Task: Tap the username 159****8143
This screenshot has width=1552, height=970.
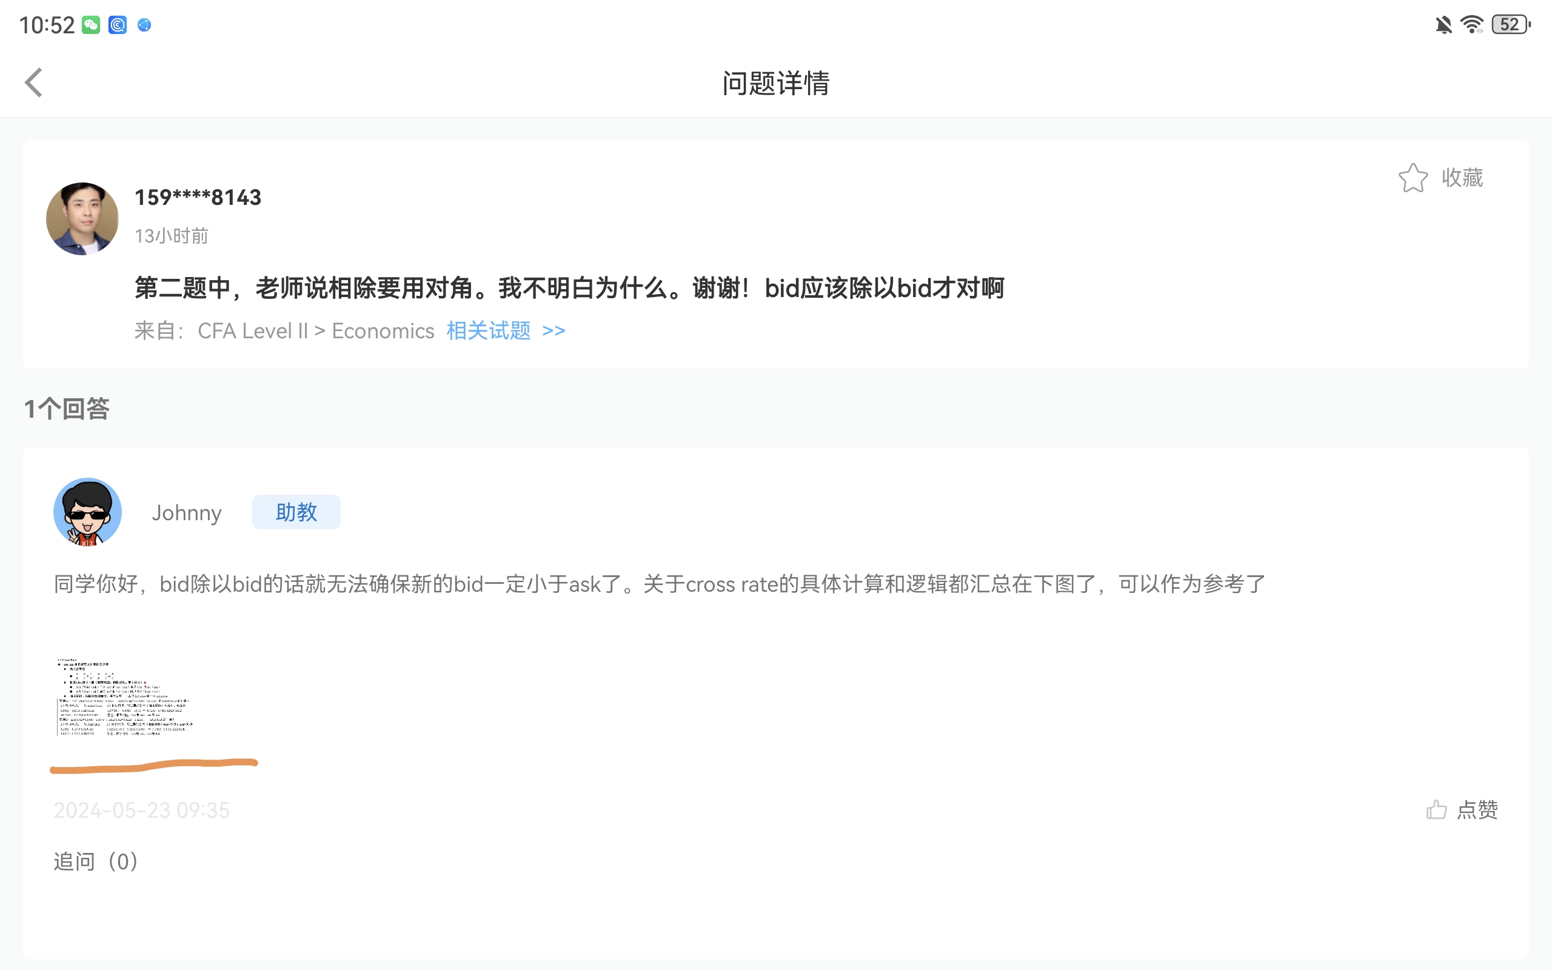Action: tap(198, 198)
